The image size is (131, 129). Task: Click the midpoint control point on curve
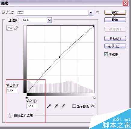[60, 57]
